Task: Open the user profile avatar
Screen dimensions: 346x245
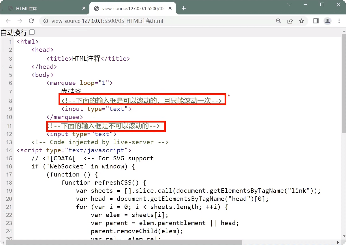Action: [327, 21]
